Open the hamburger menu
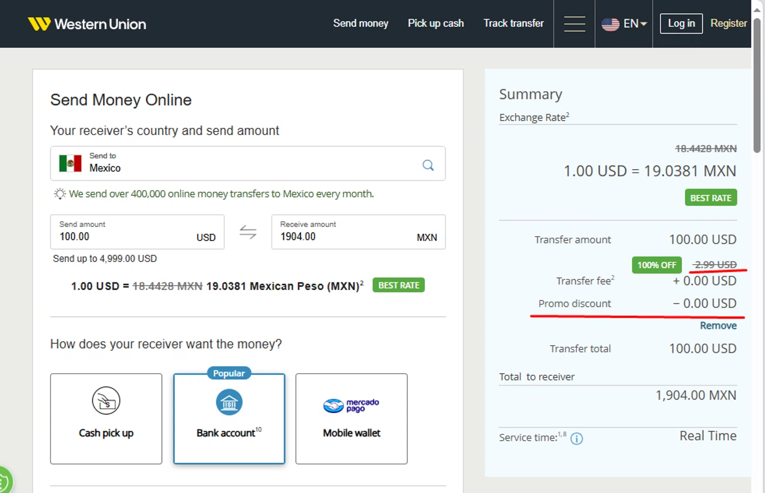This screenshot has height=493, width=765. (574, 24)
